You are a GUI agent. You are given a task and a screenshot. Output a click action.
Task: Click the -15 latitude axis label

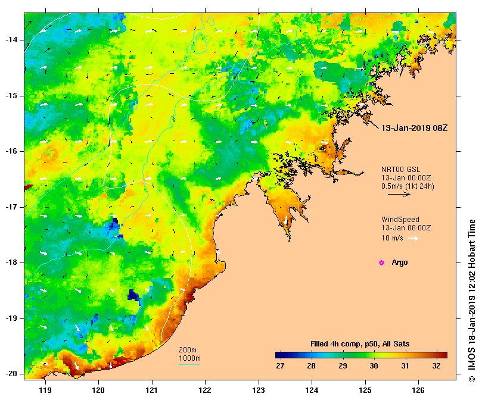click(11, 96)
